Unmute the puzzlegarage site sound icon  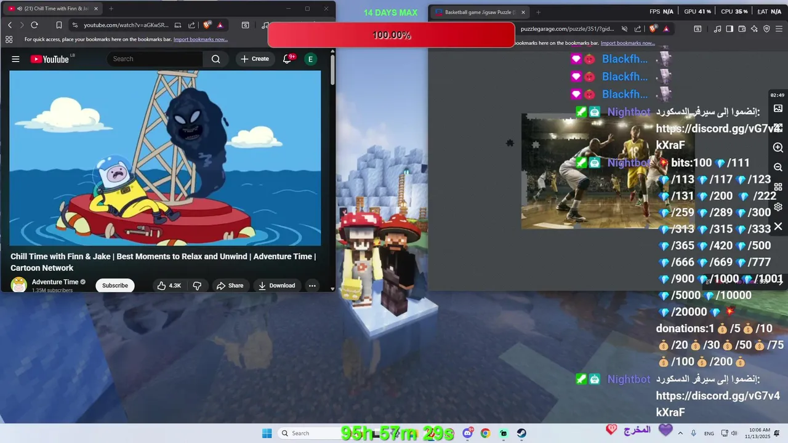pyautogui.click(x=624, y=29)
